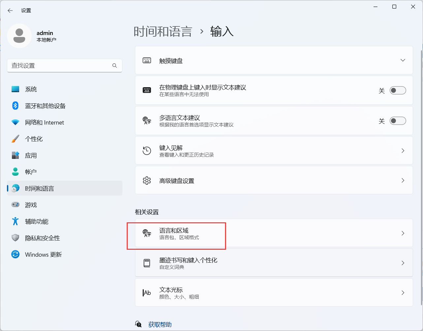The height and width of the screenshot is (331, 423).
Task: Select 个性化 in the sidebar
Action: [x=65, y=139]
